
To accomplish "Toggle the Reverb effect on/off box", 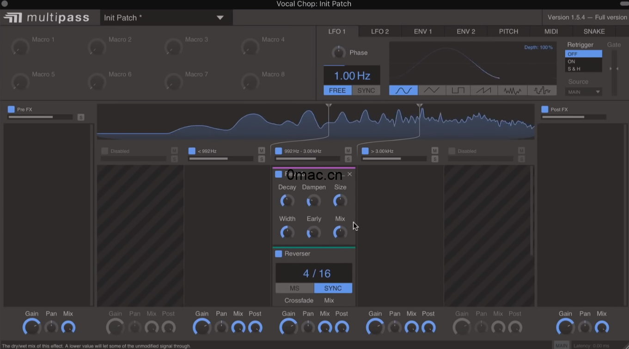I will point(279,174).
